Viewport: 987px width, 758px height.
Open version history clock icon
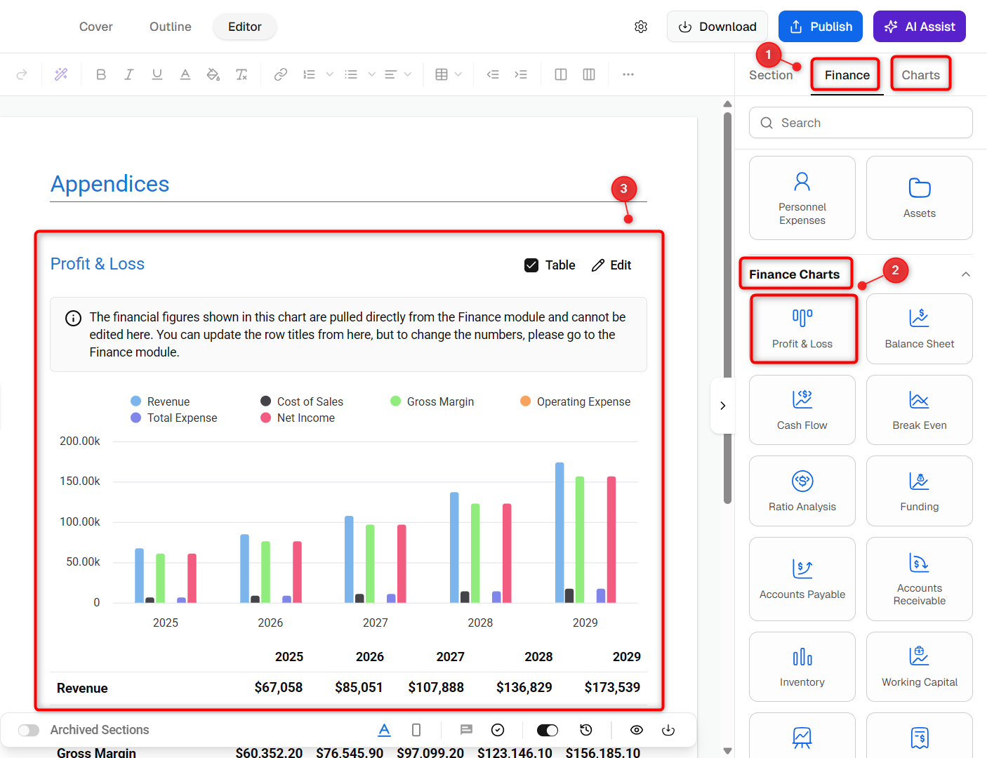[586, 730]
